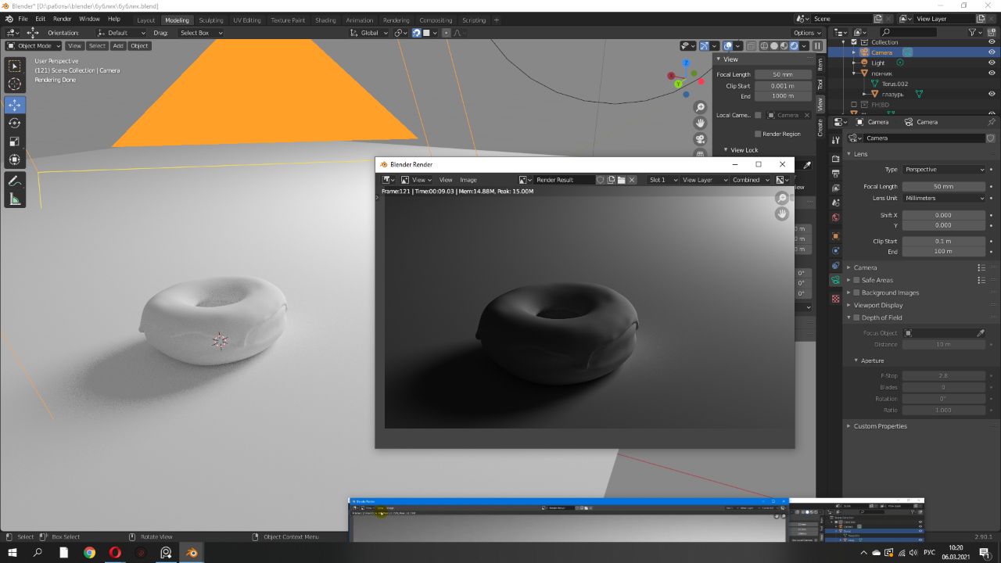The height and width of the screenshot is (563, 1001).
Task: Enable the Depth of Field checkbox
Action: pos(856,317)
